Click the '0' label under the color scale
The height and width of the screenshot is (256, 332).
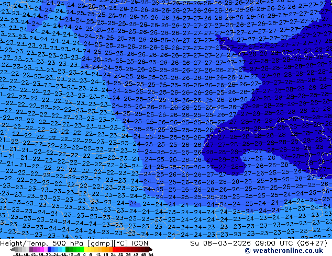click(84, 254)
